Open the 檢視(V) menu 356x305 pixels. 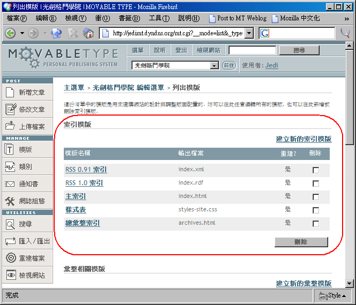tap(76, 18)
